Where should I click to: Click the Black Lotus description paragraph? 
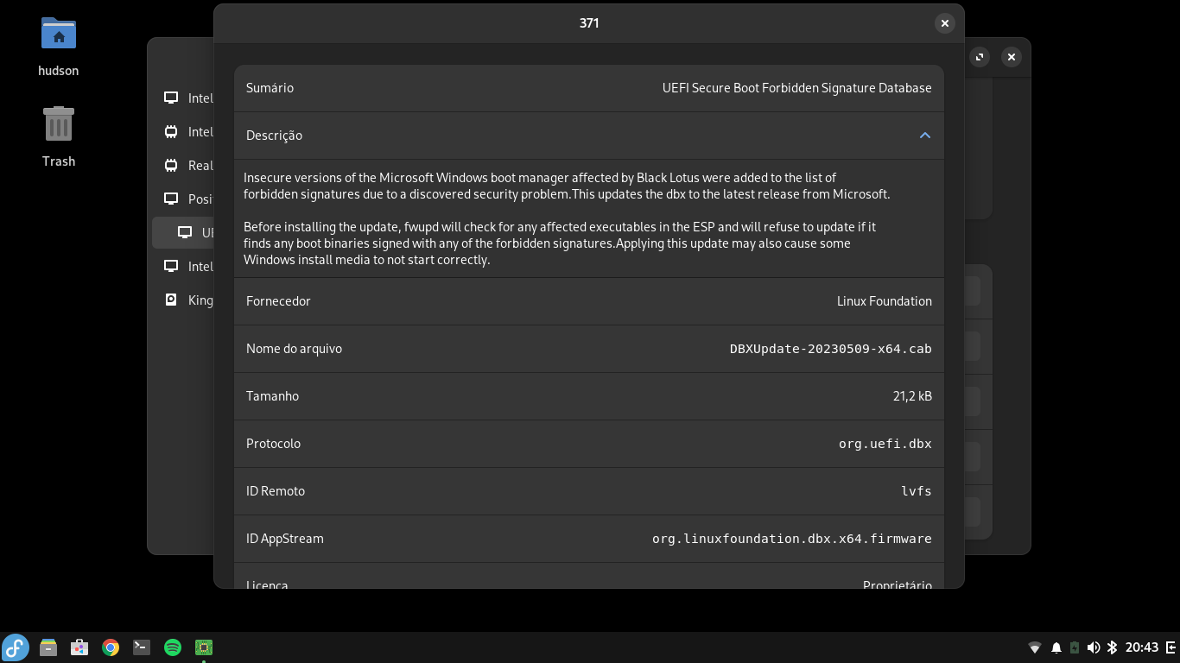coord(567,186)
